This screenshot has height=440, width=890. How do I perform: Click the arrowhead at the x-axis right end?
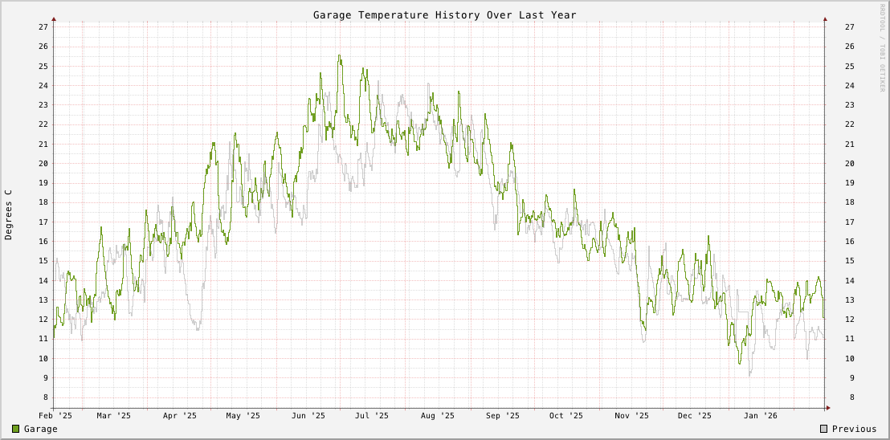coord(828,408)
